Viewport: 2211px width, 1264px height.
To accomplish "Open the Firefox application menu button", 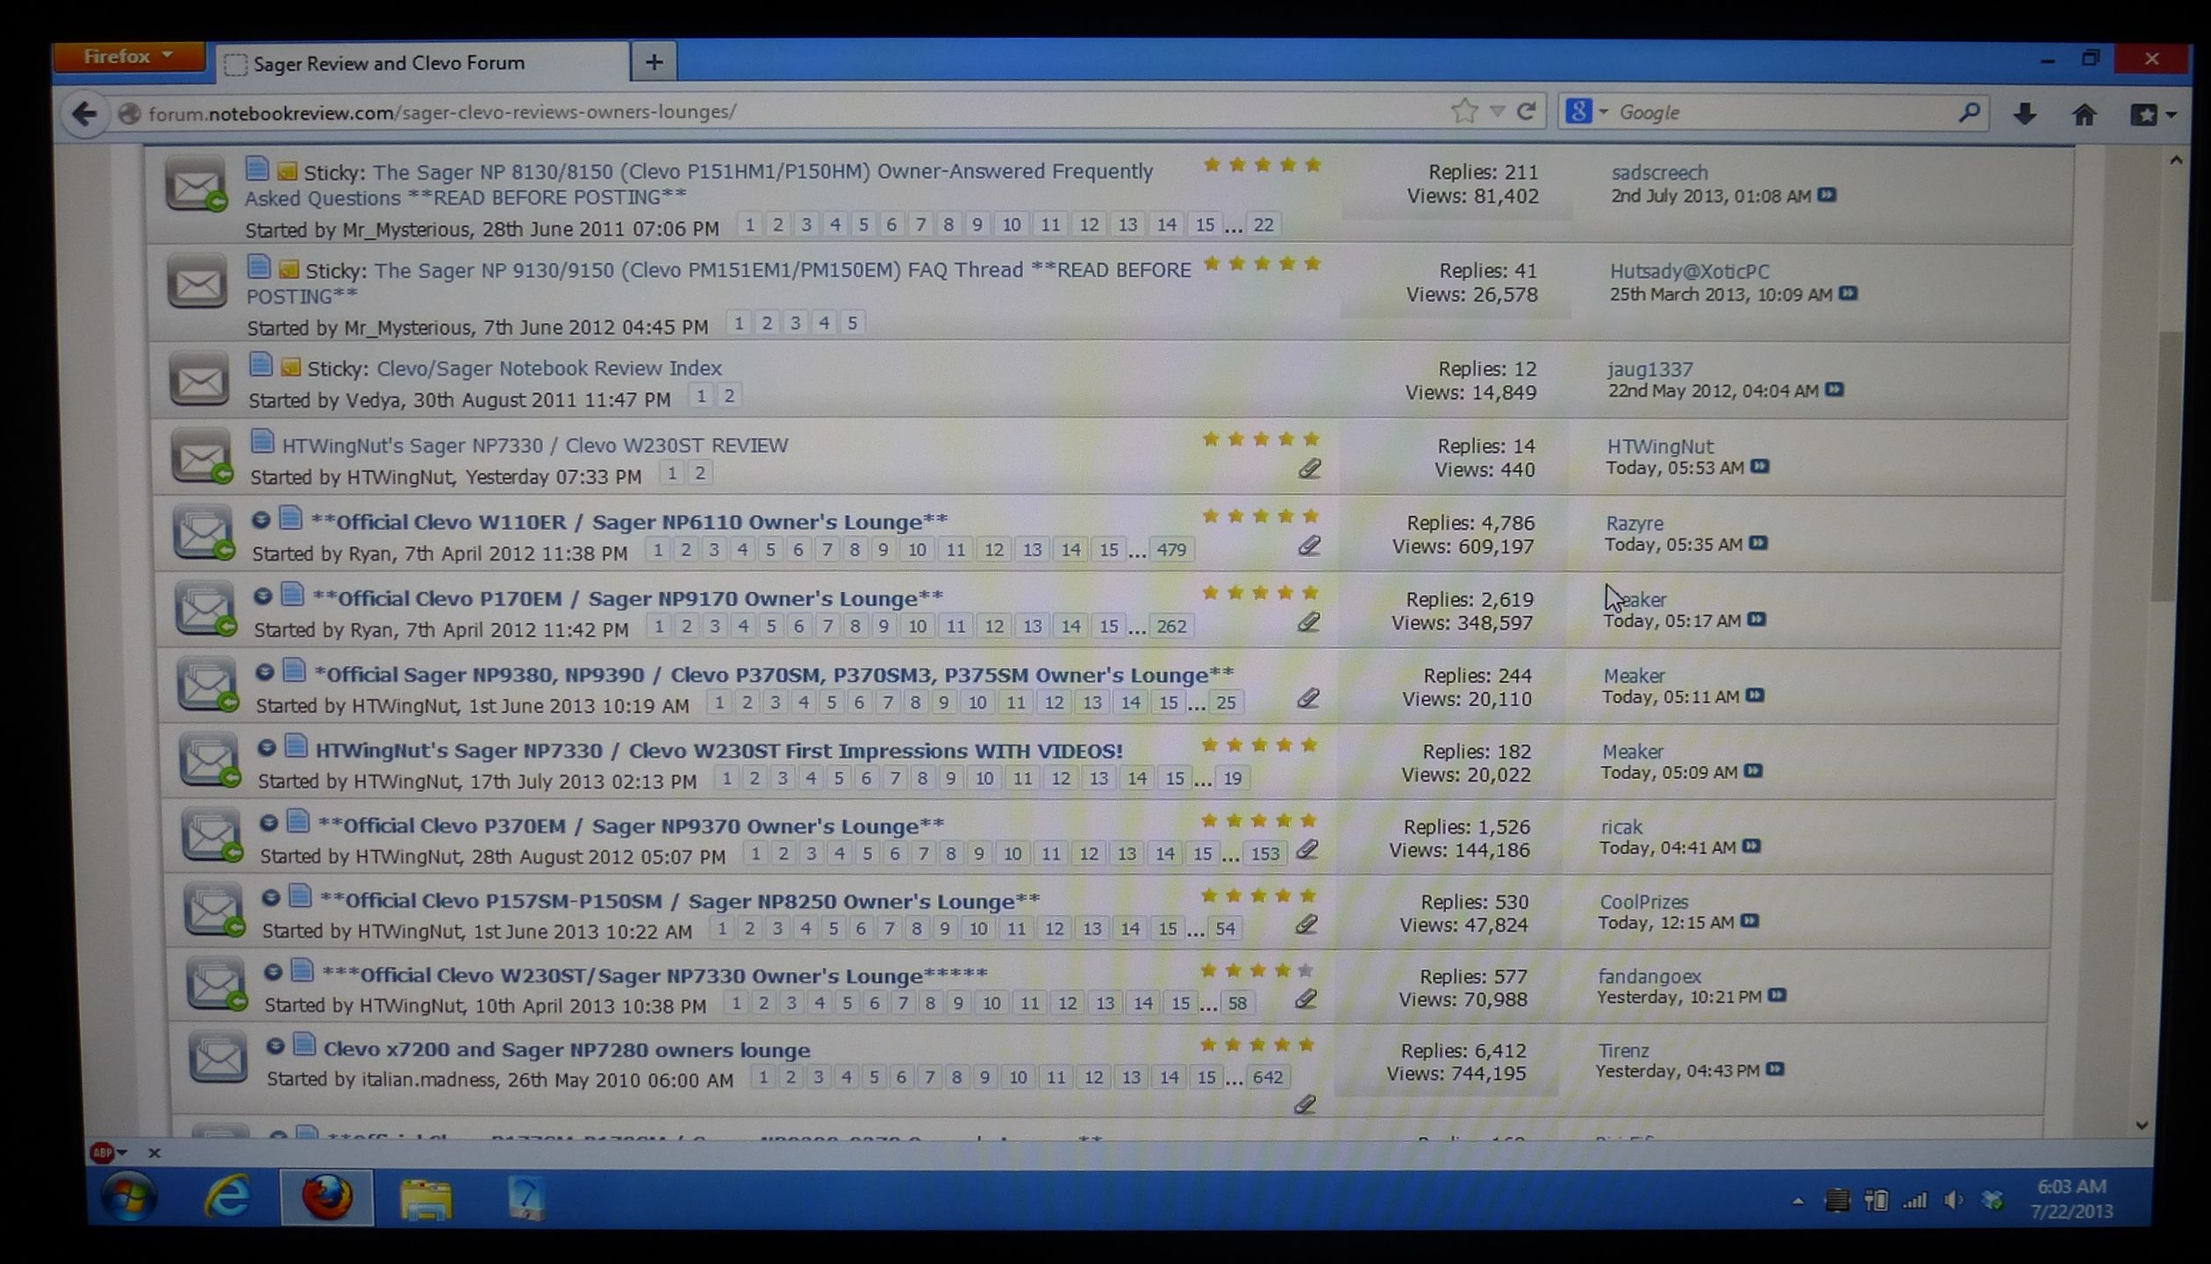I will point(128,57).
